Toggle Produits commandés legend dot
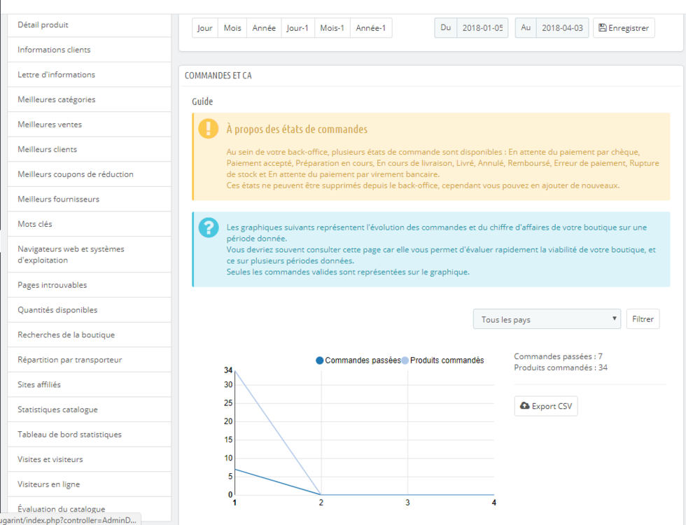This screenshot has width=686, height=525. (405, 360)
